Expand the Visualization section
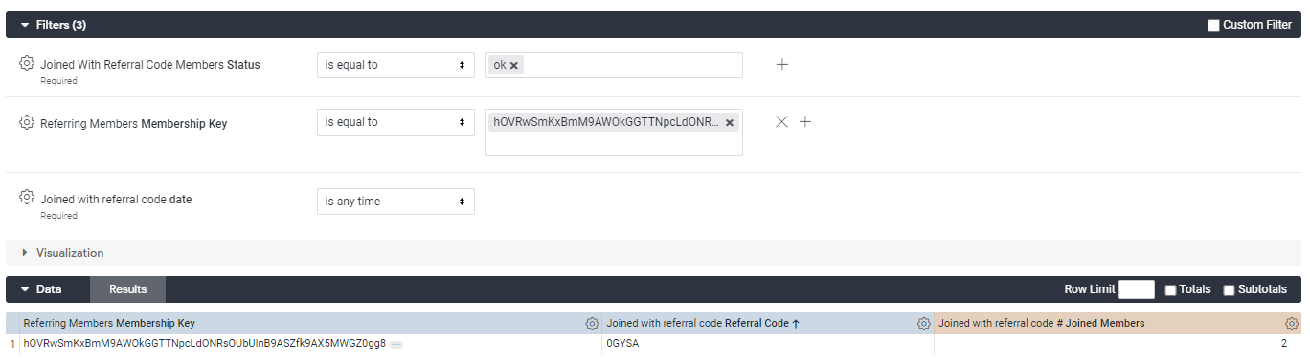 click(63, 253)
